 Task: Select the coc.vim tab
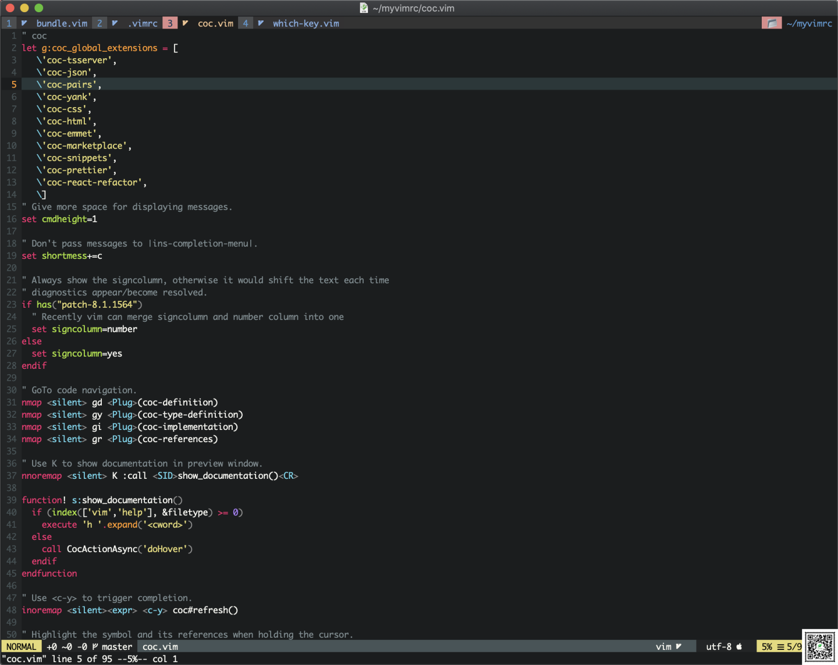point(215,23)
